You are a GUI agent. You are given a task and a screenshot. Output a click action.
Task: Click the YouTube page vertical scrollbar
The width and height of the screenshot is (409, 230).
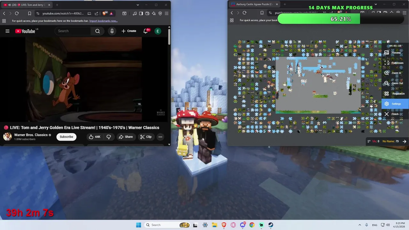(169, 37)
